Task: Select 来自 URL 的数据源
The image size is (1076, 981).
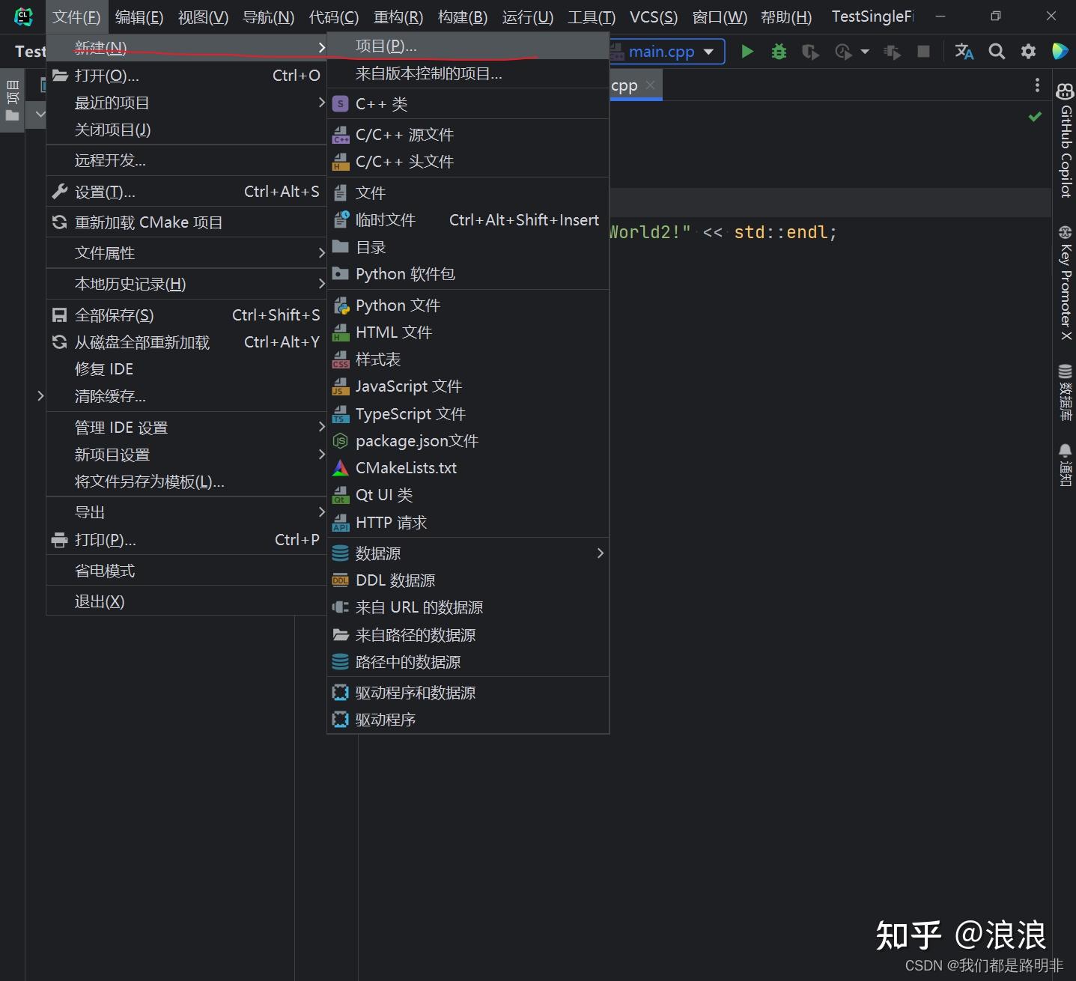Action: [x=468, y=607]
